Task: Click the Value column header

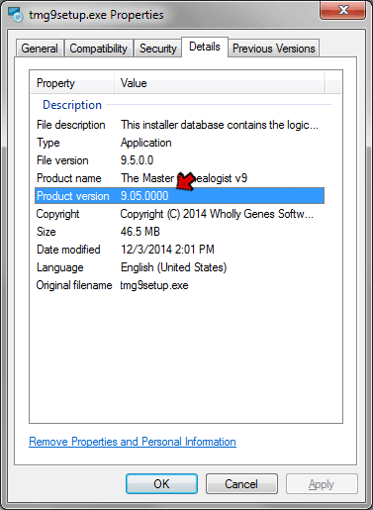Action: click(220, 83)
